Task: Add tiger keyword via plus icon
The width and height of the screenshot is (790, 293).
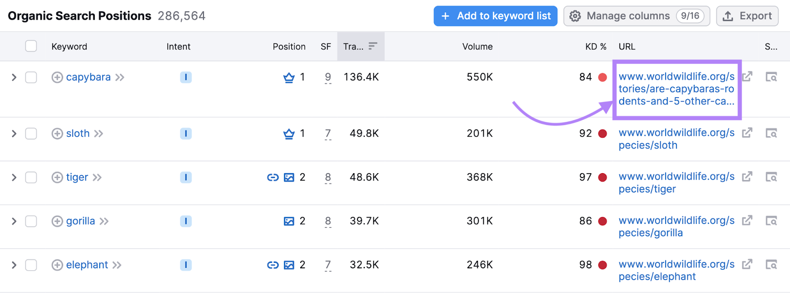Action: pos(57,178)
